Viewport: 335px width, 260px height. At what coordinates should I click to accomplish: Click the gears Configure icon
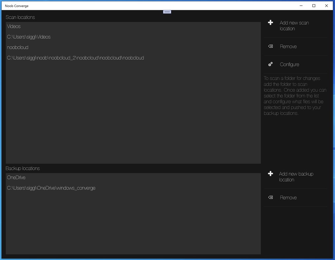click(x=270, y=64)
